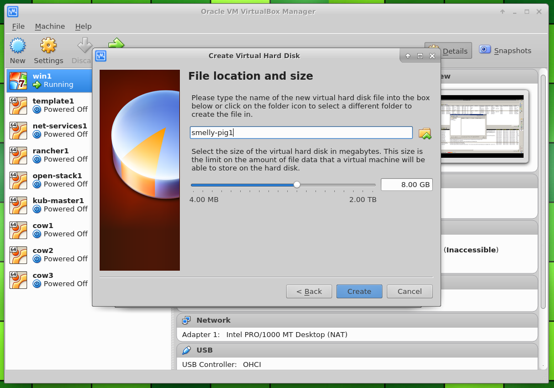Click the rancher1 VM icon
The width and height of the screenshot is (554, 388).
coord(18,155)
